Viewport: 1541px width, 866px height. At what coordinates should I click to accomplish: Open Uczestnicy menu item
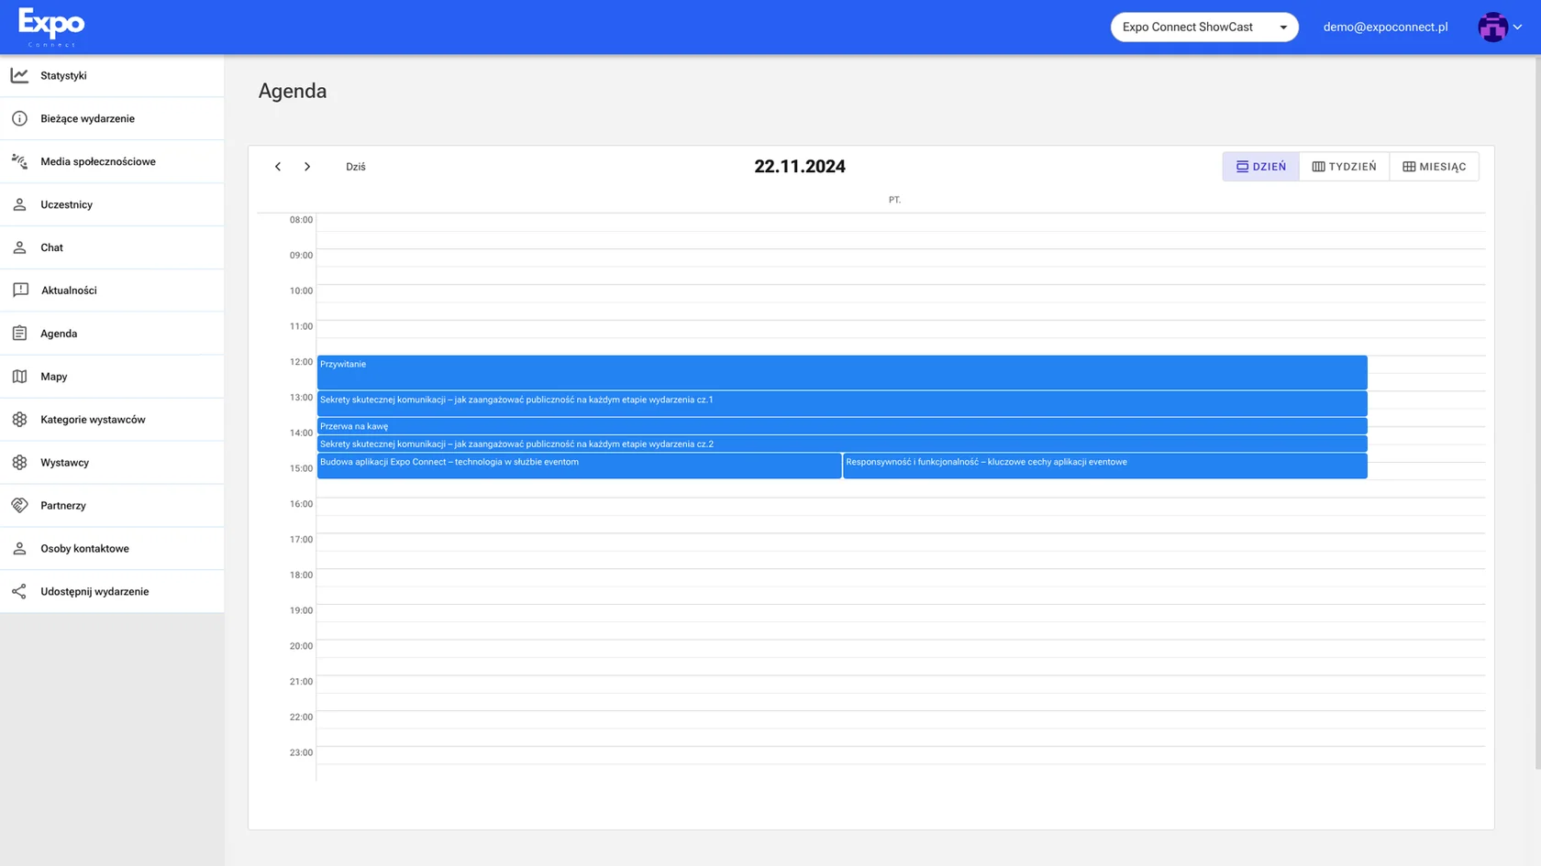pos(112,204)
